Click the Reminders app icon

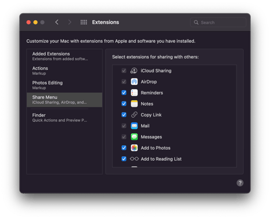[134, 93]
